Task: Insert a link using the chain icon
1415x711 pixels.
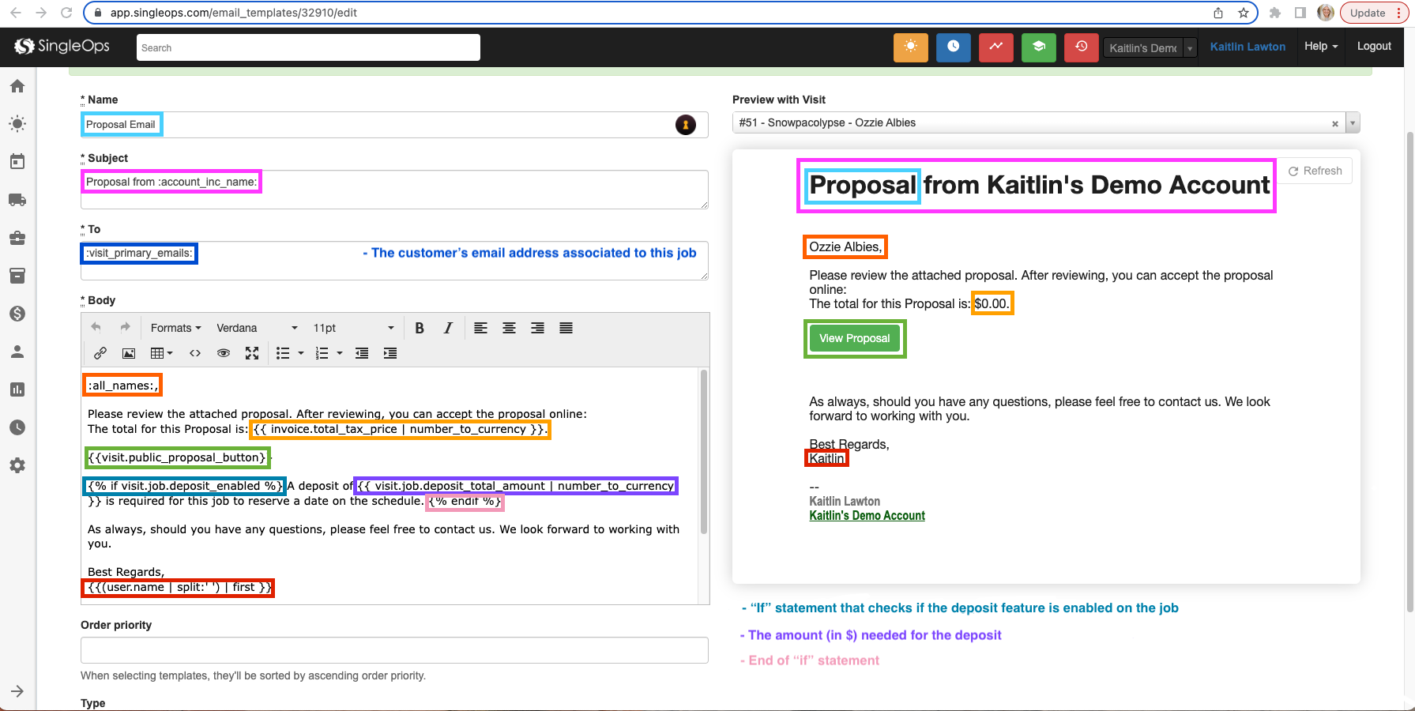Action: tap(100, 353)
